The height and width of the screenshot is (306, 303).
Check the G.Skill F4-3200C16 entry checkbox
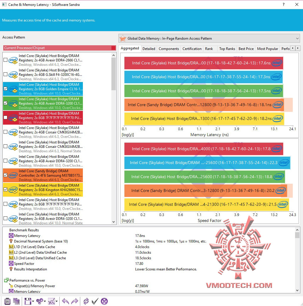6,74
